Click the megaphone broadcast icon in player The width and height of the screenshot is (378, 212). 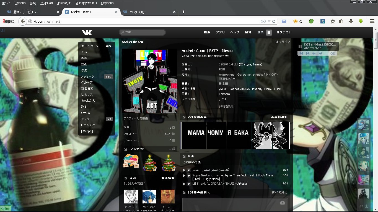(321, 54)
